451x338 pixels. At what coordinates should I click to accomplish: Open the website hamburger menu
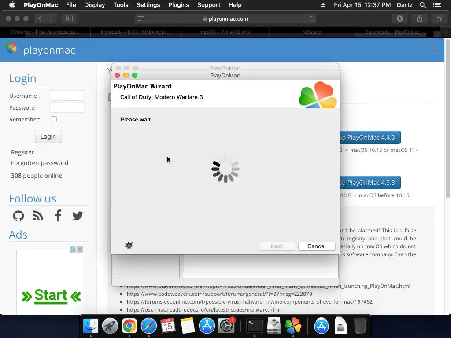[433, 49]
